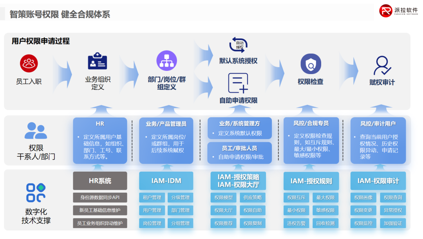Click the 异常授权 tile

point(393,210)
